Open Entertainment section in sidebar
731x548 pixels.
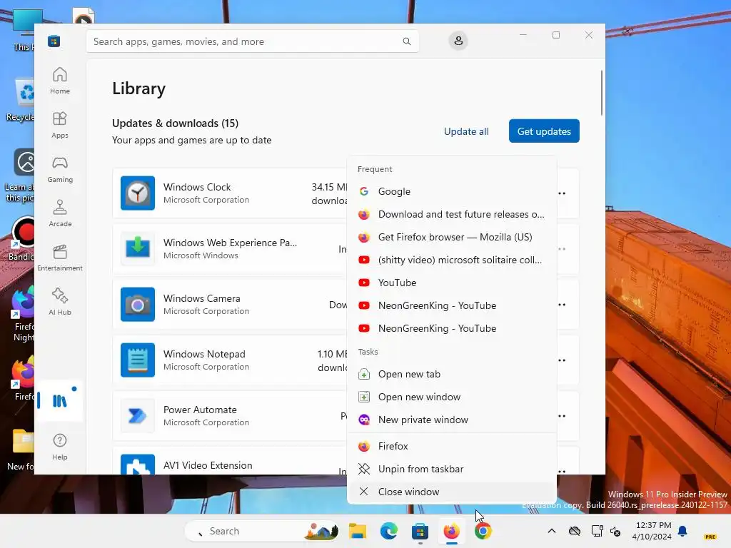click(x=60, y=258)
